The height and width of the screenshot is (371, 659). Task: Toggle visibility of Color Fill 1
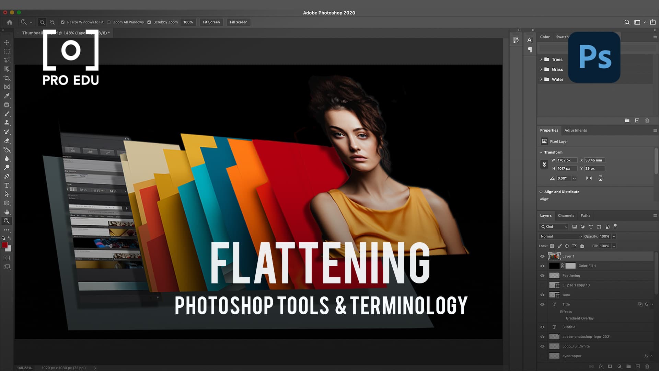pos(542,266)
